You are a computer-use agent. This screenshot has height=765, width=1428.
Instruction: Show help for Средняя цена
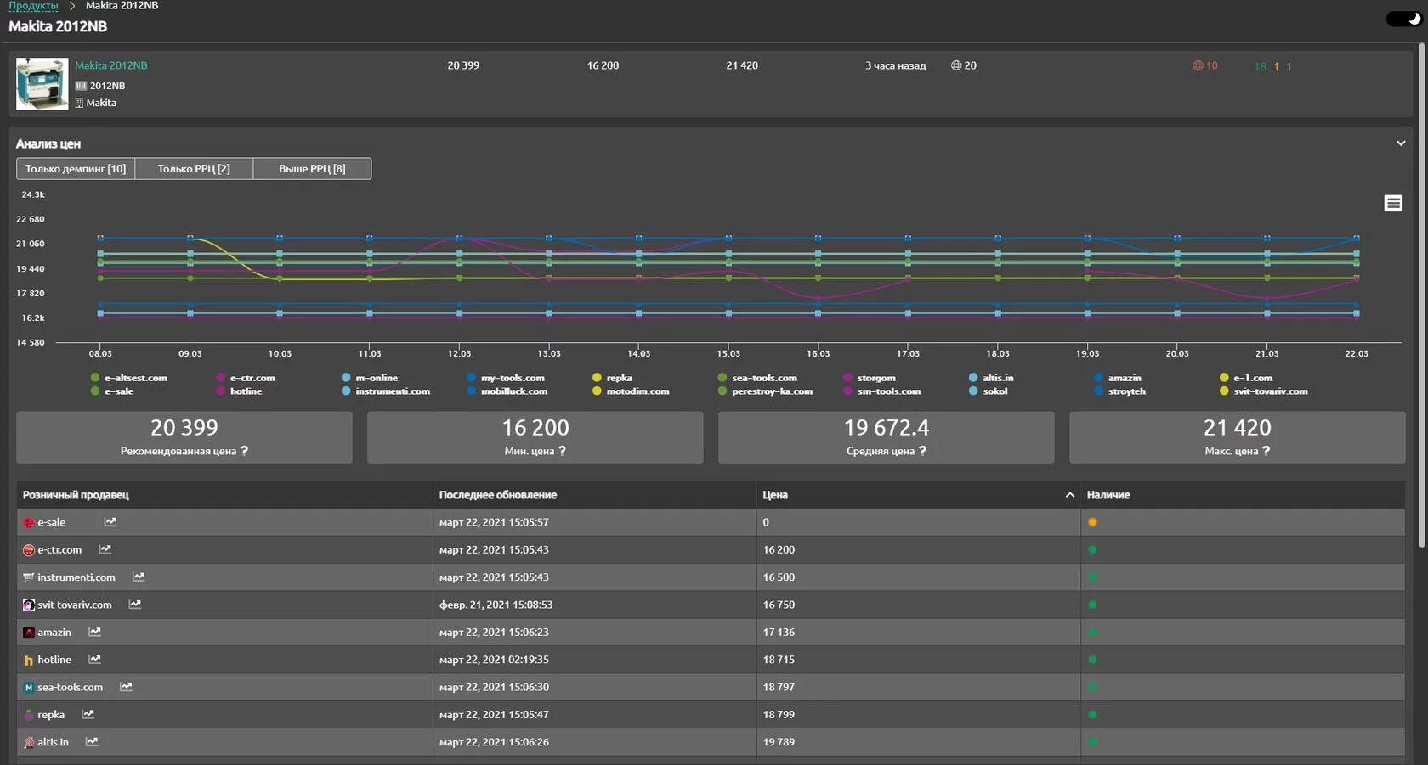[922, 451]
